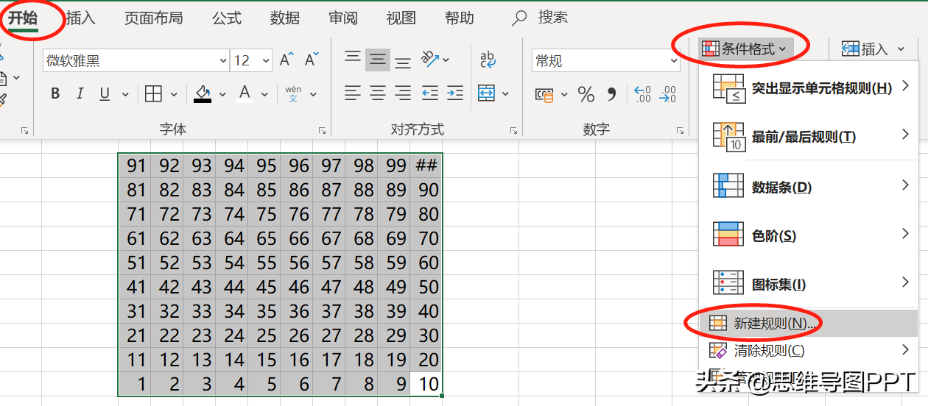This screenshot has width=928, height=406.
Task: Switch to 插入 ribbon tab
Action: click(80, 18)
